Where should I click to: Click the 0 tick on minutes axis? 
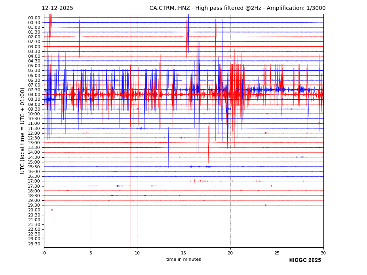click(44, 253)
